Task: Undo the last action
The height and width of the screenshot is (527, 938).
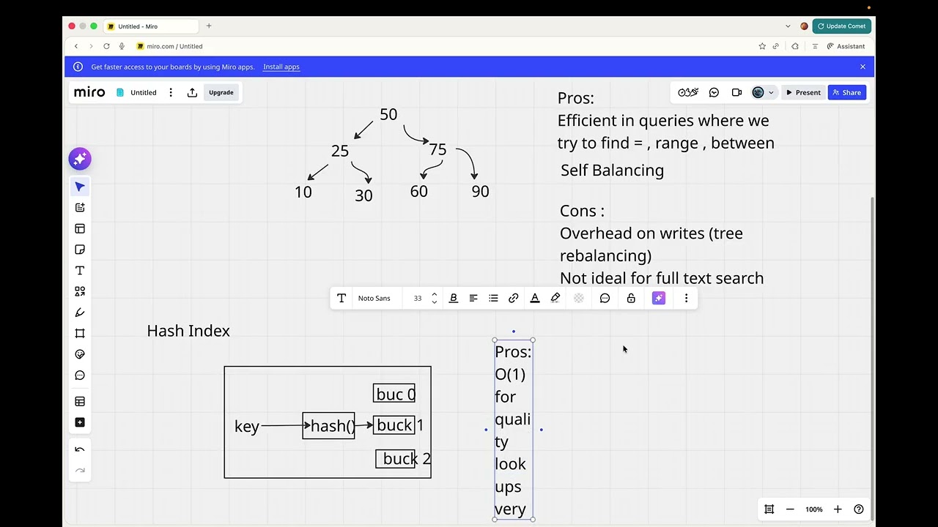Action: coord(80,449)
